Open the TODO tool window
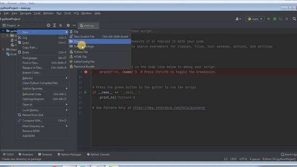This screenshot has height=167, width=297. point(8,154)
